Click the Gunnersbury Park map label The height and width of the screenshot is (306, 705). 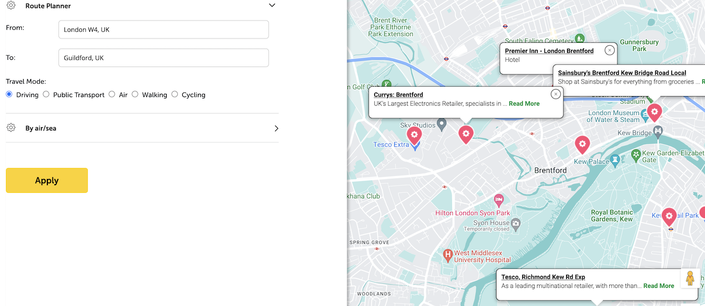[x=640, y=45]
